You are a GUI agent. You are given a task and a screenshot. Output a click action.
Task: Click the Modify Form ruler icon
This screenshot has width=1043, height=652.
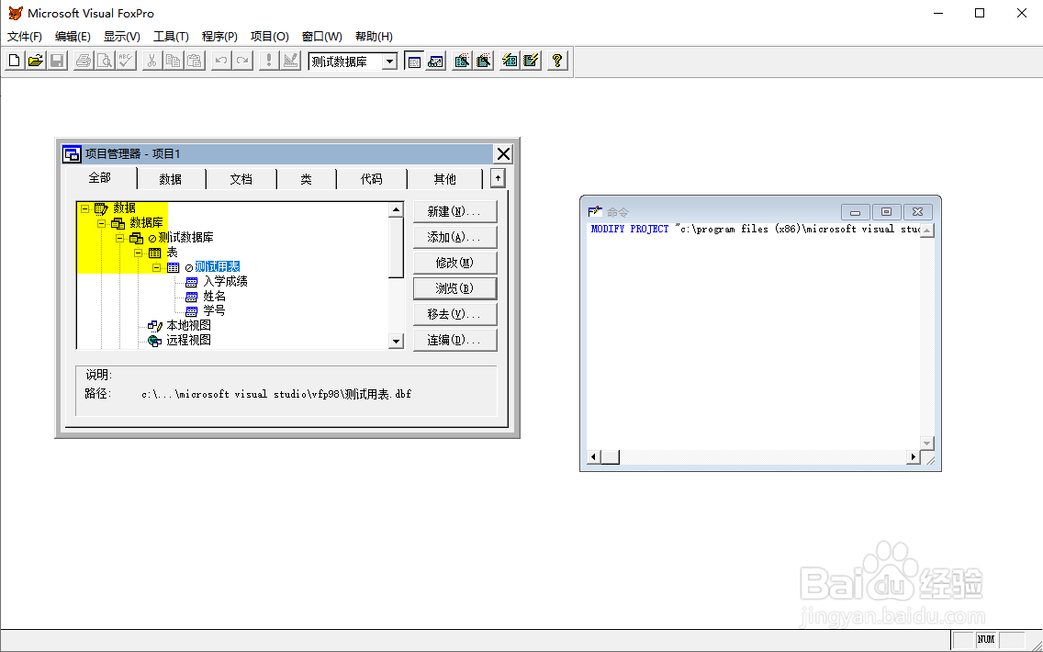point(290,61)
